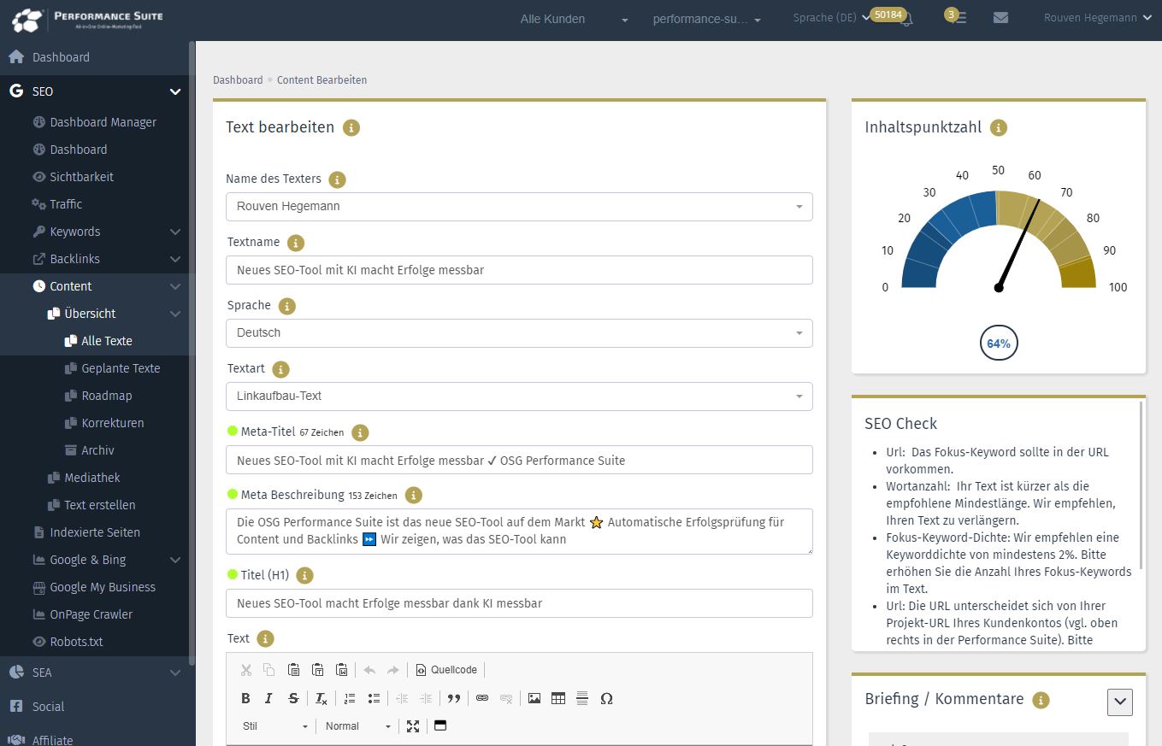Switch to Geplante Texte in the sidebar
Image resolution: width=1162 pixels, height=746 pixels.
point(120,367)
